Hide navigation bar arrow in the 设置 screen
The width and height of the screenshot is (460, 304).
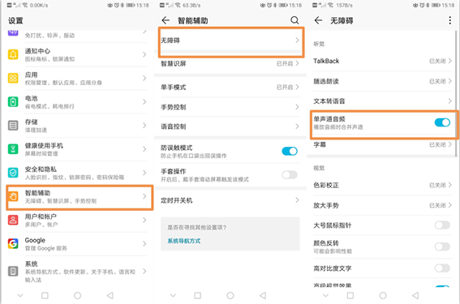pos(20,296)
